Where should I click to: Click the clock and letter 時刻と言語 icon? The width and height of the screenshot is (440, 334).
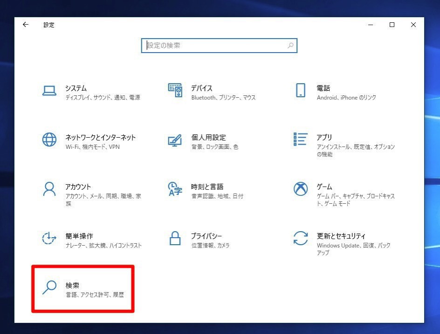click(x=175, y=189)
